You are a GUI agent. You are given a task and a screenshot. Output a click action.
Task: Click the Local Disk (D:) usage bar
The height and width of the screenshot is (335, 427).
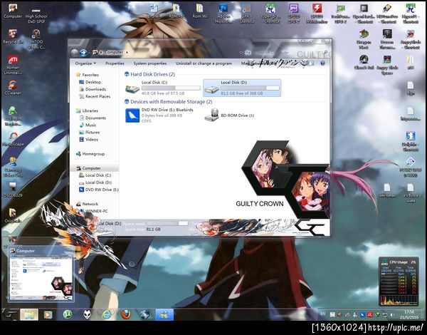(250, 88)
